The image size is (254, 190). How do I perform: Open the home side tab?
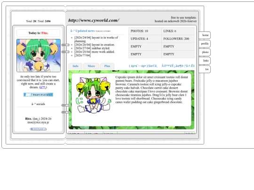(205, 35)
